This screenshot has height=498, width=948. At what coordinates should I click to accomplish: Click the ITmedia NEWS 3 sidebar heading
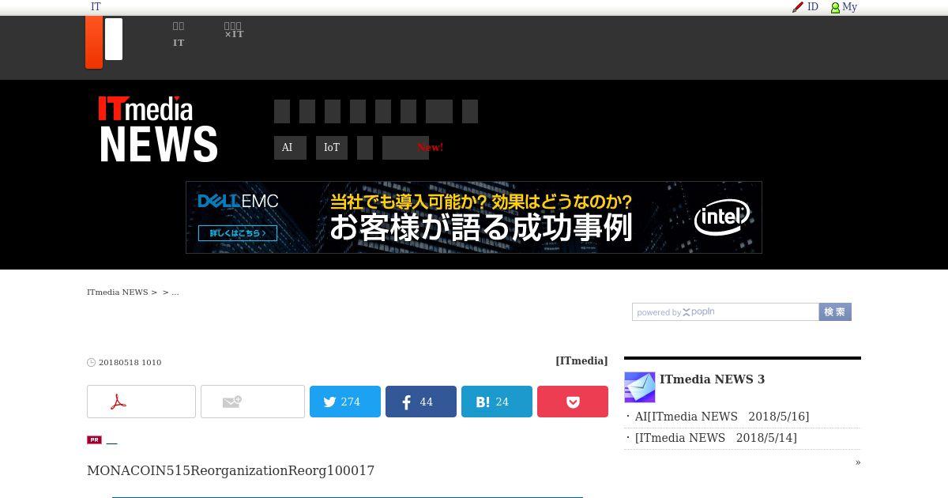pyautogui.click(x=712, y=379)
